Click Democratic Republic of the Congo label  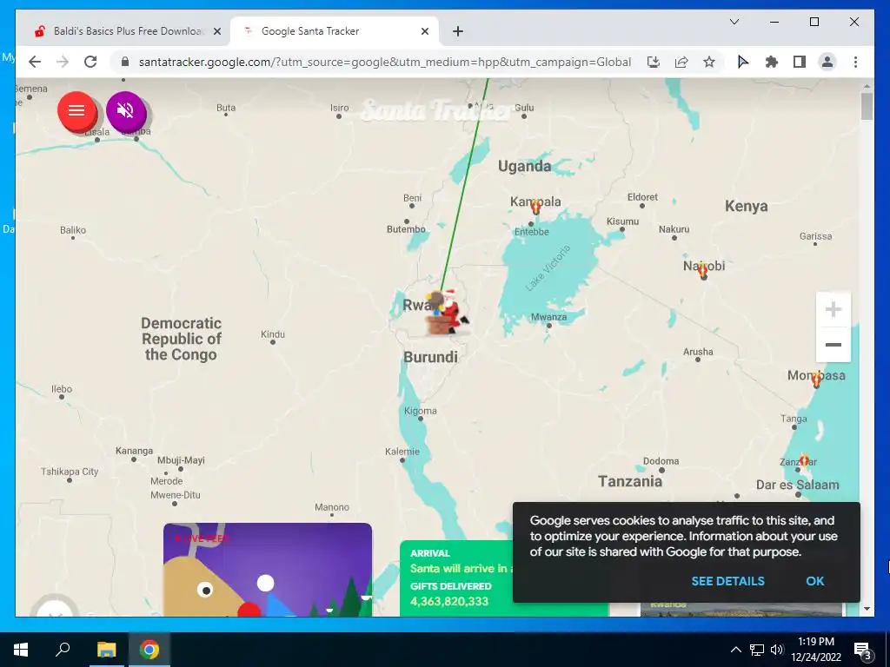181,339
